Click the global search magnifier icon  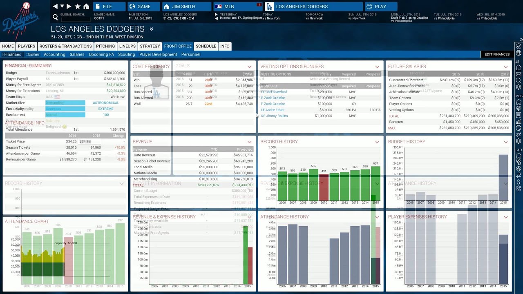click(x=55, y=17)
